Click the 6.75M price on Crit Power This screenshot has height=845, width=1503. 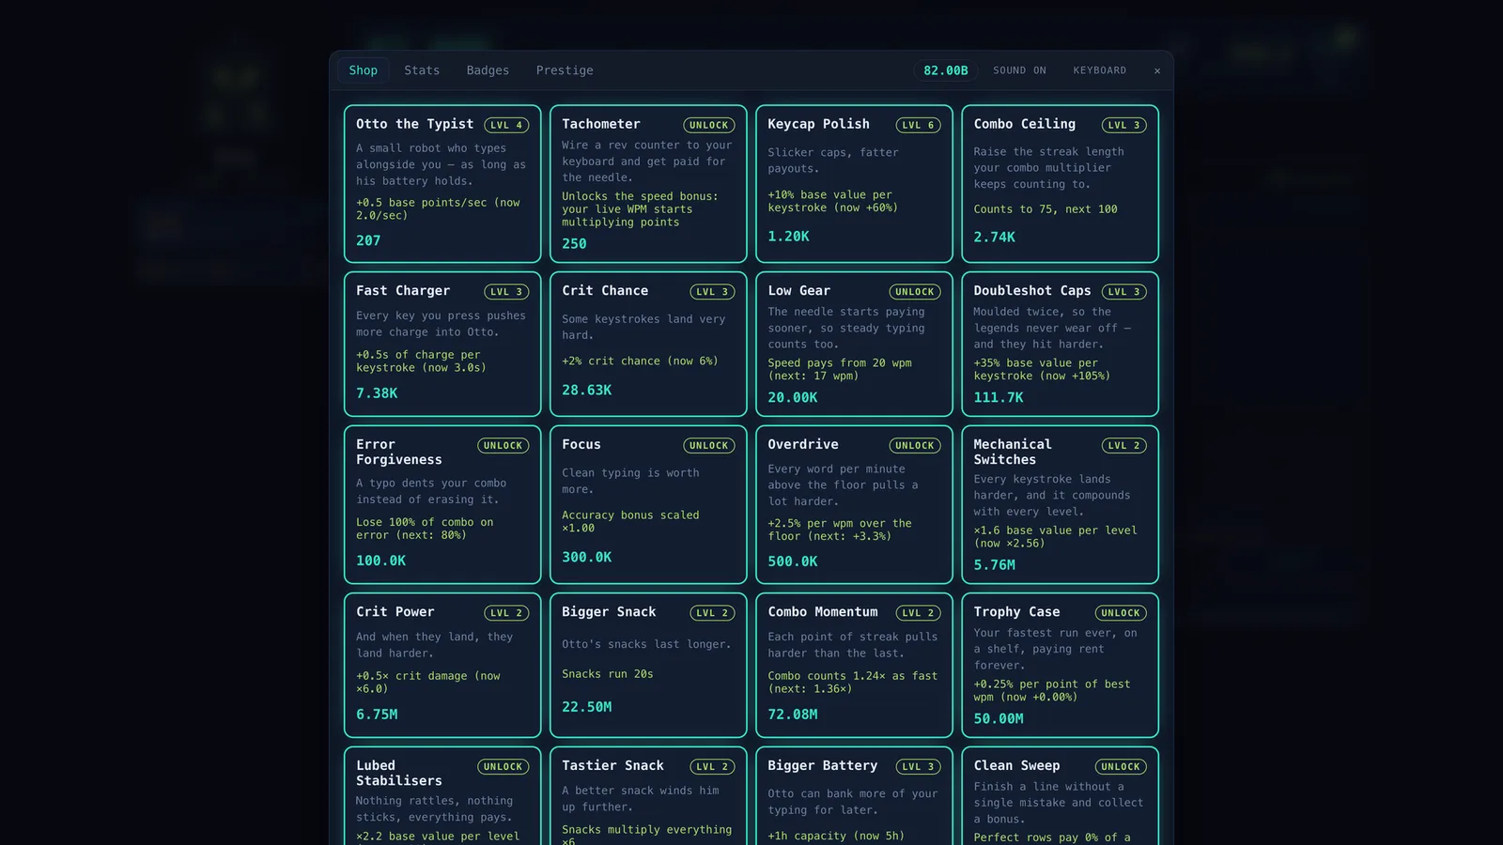377,714
